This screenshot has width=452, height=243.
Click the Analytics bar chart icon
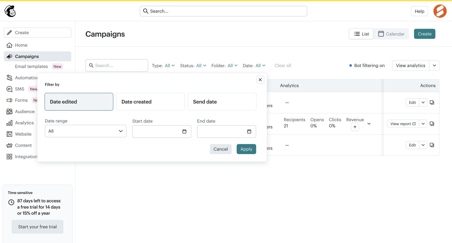(x=10, y=123)
